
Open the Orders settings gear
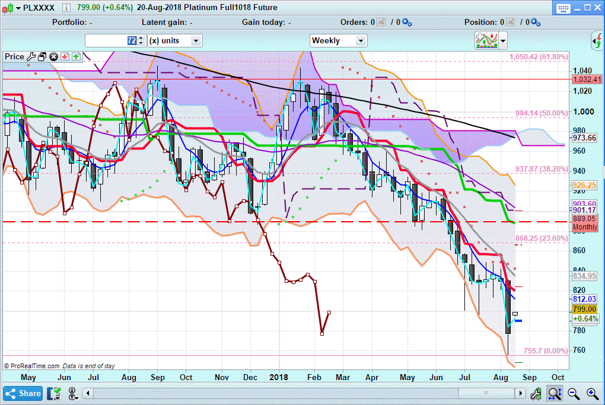(407, 23)
